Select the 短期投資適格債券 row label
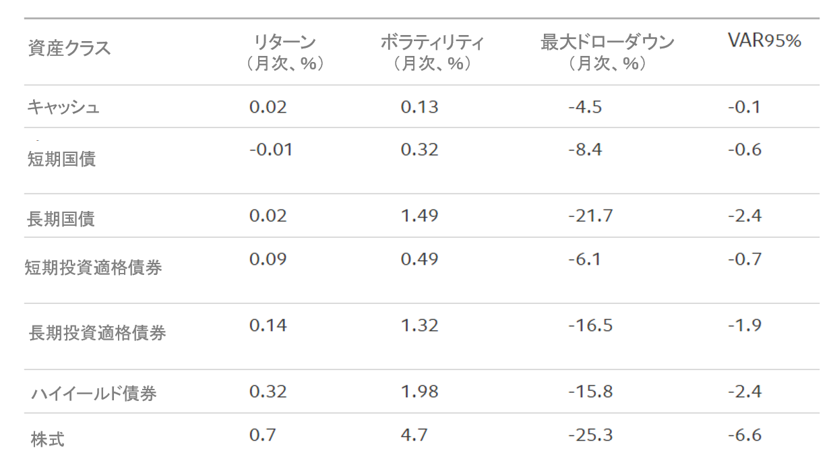 coord(94,268)
